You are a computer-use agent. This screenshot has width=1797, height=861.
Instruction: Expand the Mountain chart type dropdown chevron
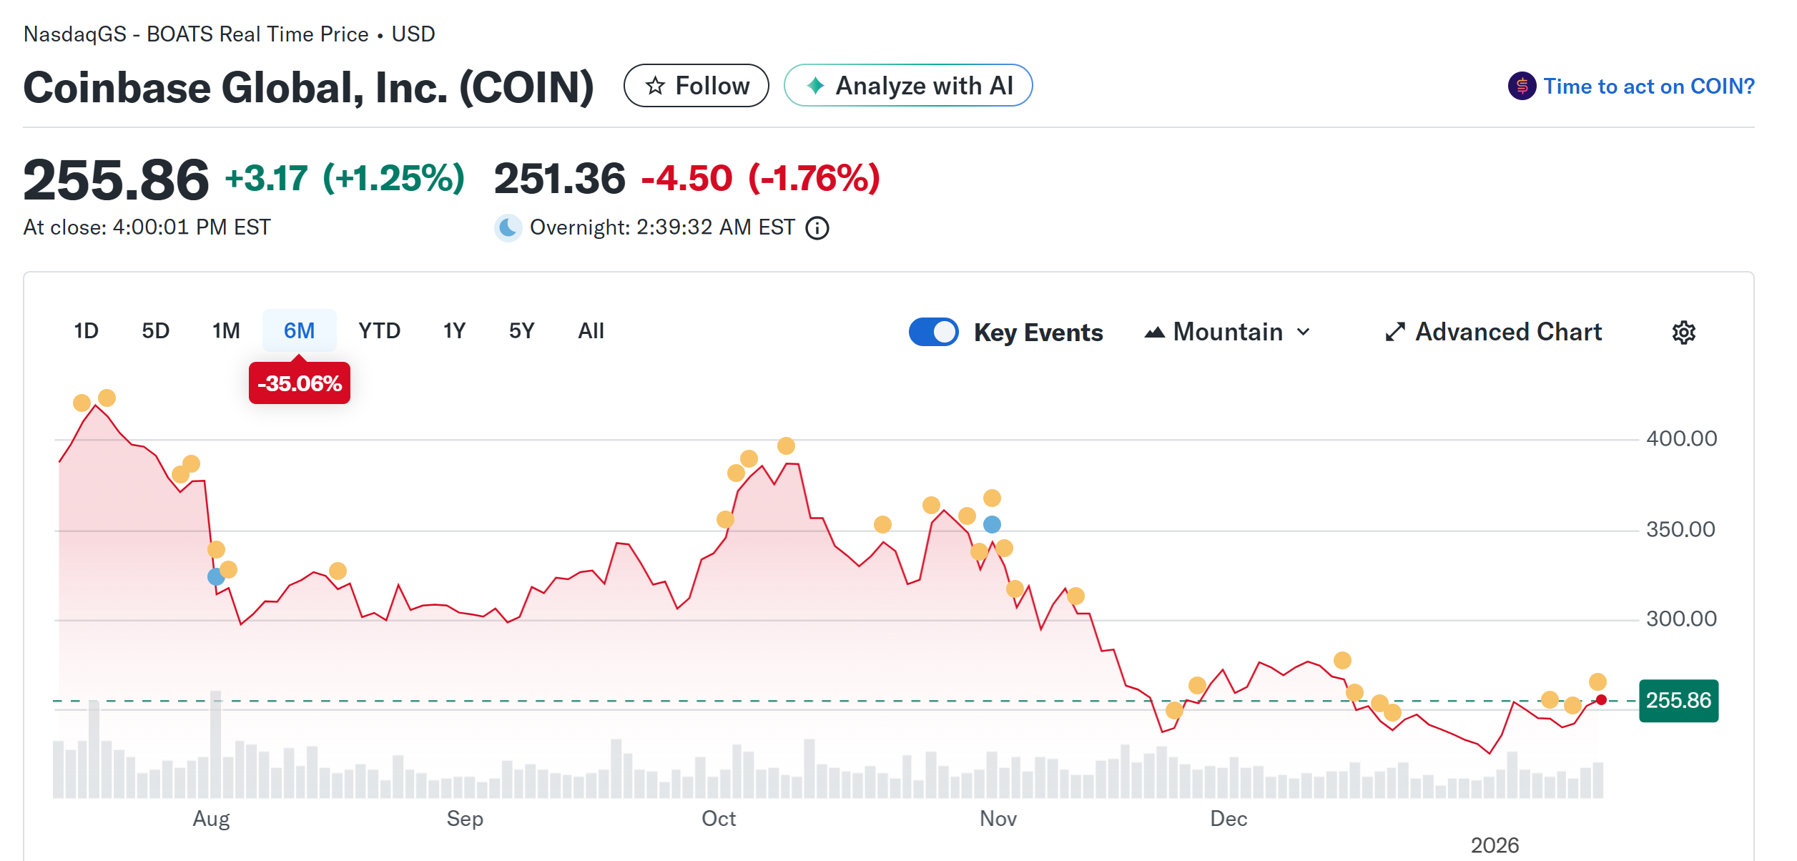1304,333
